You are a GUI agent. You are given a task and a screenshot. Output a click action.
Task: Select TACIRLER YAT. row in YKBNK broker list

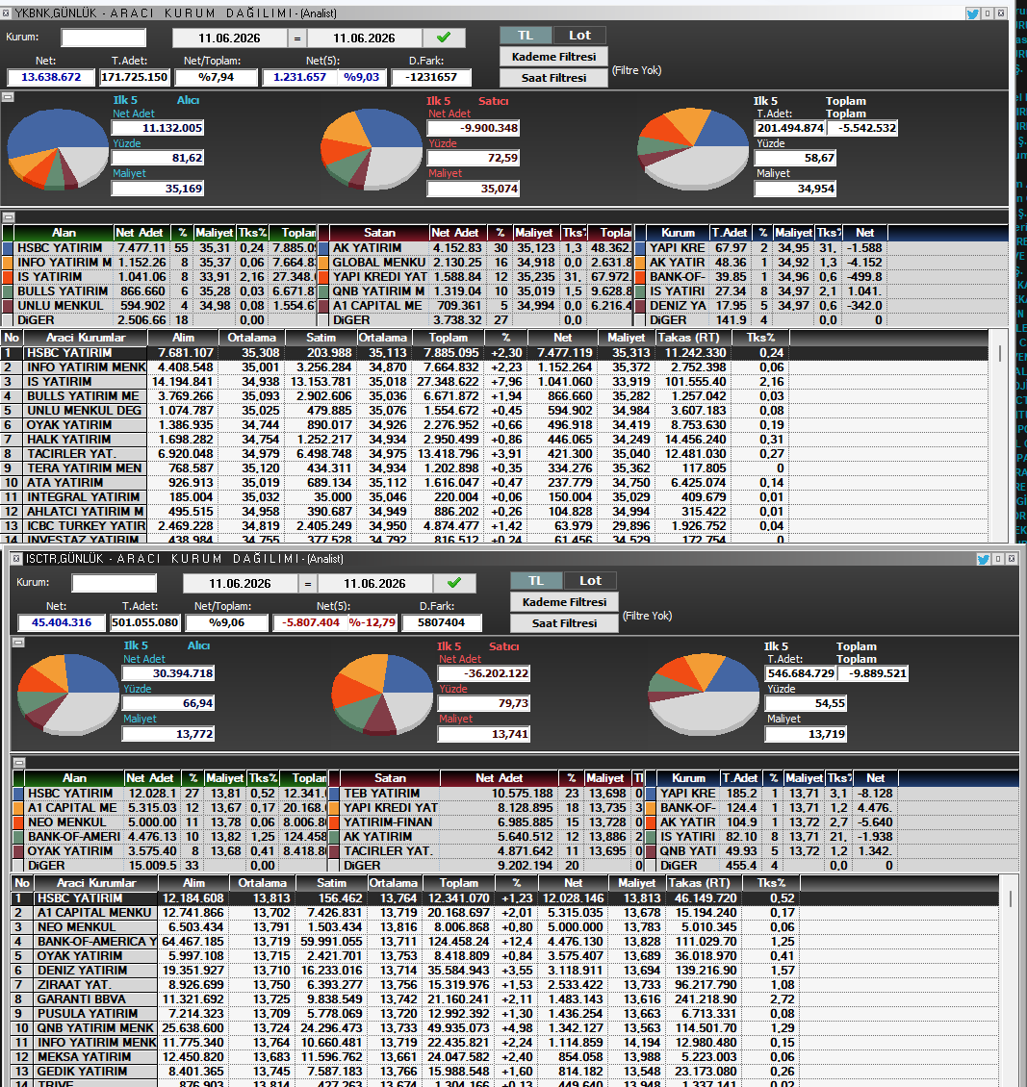tap(495, 454)
